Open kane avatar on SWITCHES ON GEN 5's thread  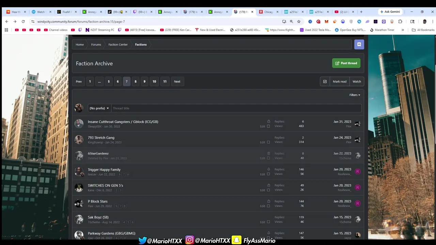(79, 187)
